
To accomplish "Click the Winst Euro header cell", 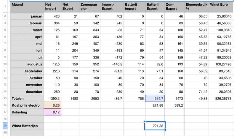I will click(x=222, y=7).
